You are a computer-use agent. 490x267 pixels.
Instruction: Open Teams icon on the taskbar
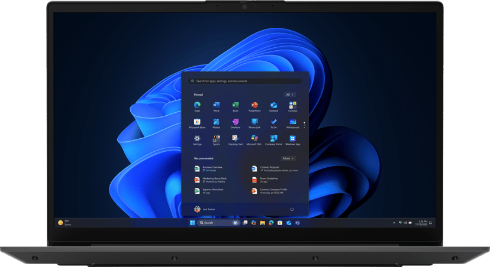298,223
